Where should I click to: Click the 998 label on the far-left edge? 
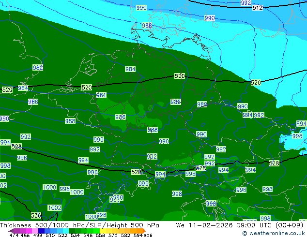(x=5, y=166)
